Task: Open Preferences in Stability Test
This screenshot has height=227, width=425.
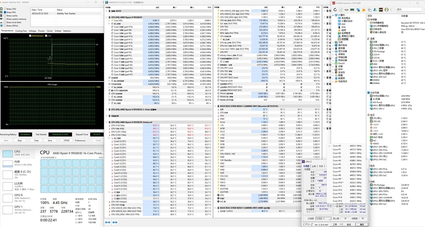Action: 80,141
